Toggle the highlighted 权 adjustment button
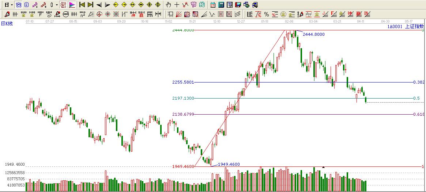 coord(63,5)
